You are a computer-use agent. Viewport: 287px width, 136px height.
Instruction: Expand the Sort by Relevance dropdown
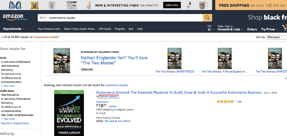pyautogui.click(x=276, y=37)
